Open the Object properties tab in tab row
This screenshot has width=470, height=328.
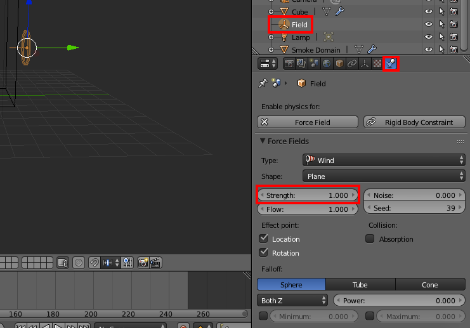339,63
